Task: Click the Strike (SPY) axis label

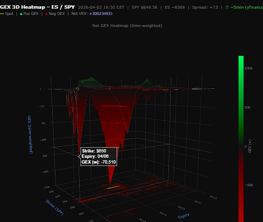Action: coord(55,208)
